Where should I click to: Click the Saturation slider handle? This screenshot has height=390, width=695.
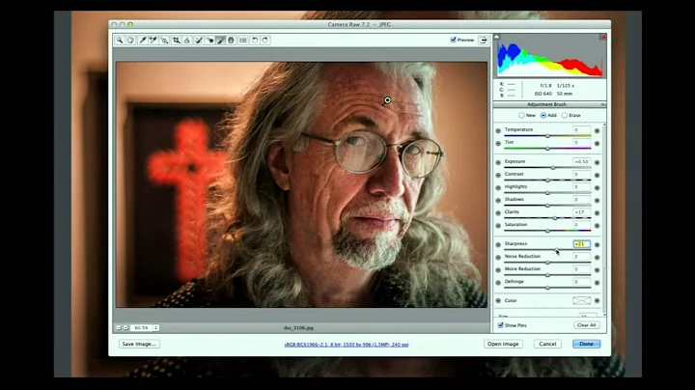[548, 231]
